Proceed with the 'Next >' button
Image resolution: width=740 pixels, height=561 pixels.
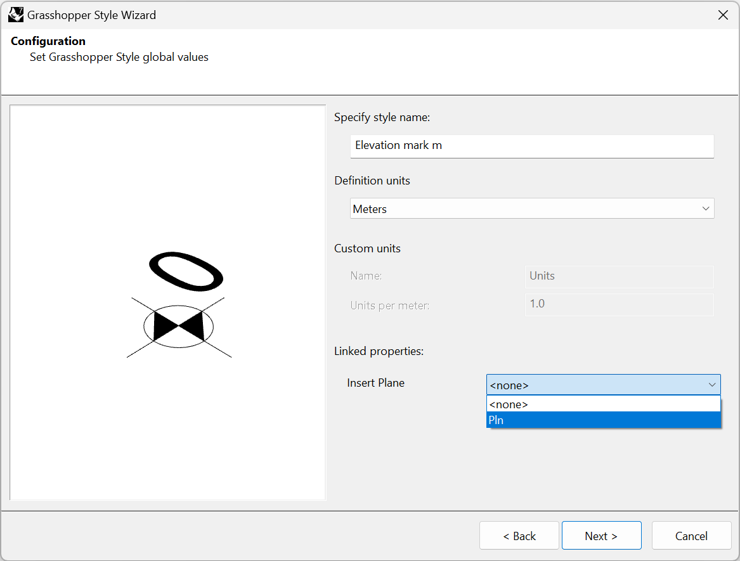(x=601, y=536)
